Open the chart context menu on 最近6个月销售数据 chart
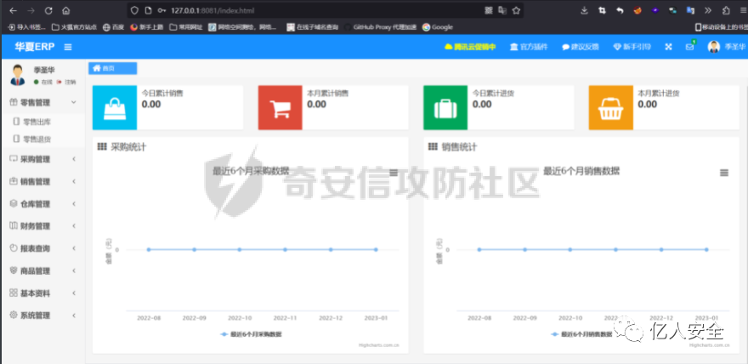Image resolution: width=748 pixels, height=364 pixels. [724, 173]
